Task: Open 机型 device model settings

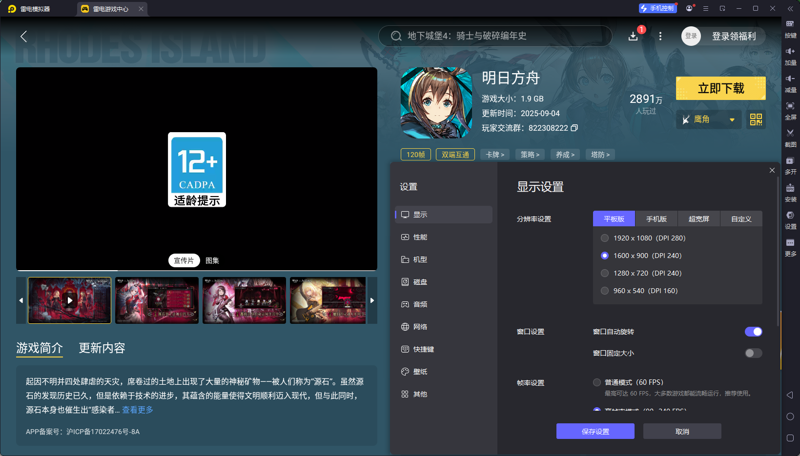Action: coord(444,259)
